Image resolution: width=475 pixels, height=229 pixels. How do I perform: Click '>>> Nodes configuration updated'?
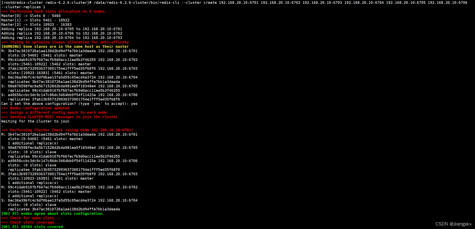click(x=35, y=108)
